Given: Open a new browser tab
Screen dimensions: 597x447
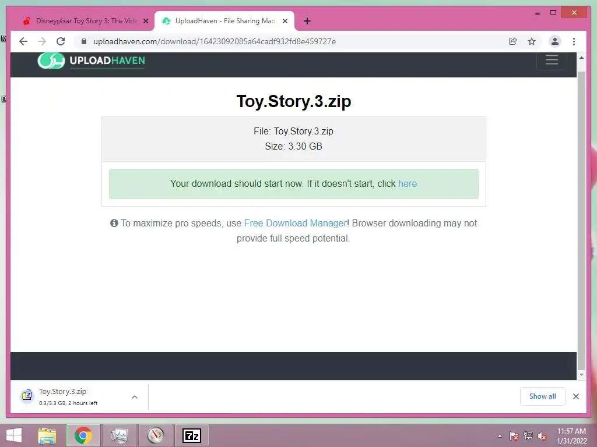Looking at the screenshot, I should point(307,22).
